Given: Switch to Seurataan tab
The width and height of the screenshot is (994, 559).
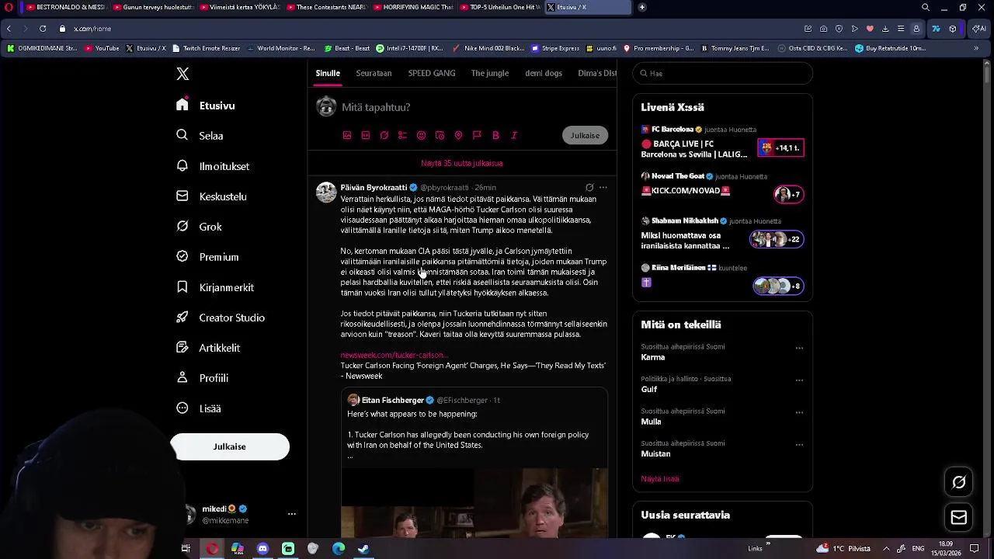Looking at the screenshot, I should [x=374, y=73].
